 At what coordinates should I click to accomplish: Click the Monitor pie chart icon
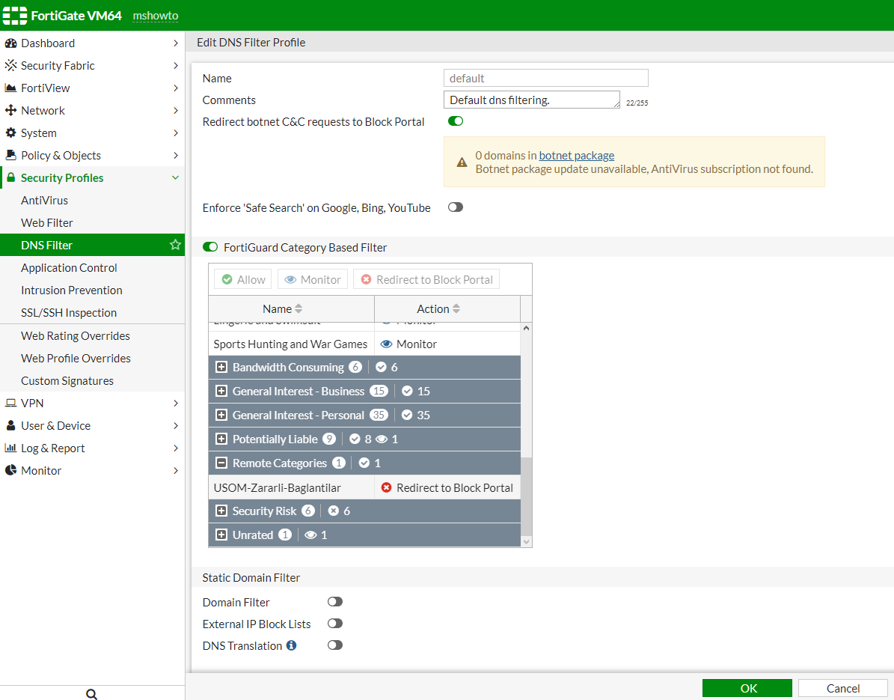(x=10, y=471)
